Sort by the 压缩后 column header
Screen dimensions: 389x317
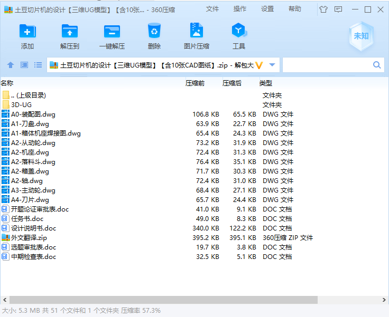(232, 83)
